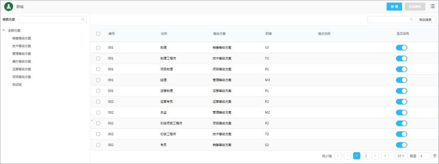
Task: Toggle the enable switch for 初级工程师
Action: coord(401,134)
